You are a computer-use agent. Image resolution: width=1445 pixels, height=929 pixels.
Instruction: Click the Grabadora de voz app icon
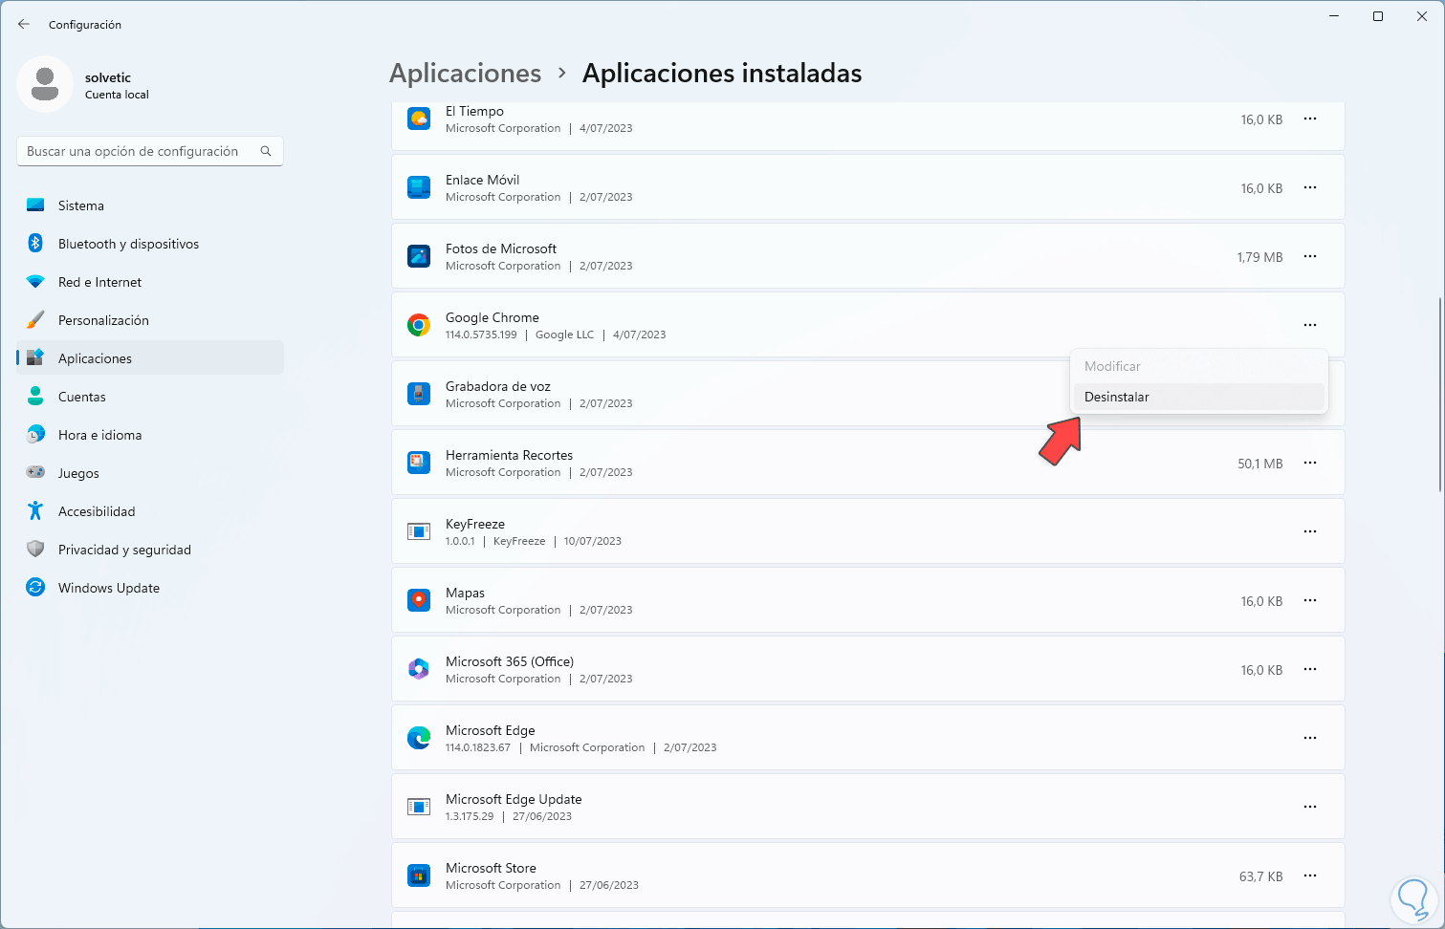419,395
